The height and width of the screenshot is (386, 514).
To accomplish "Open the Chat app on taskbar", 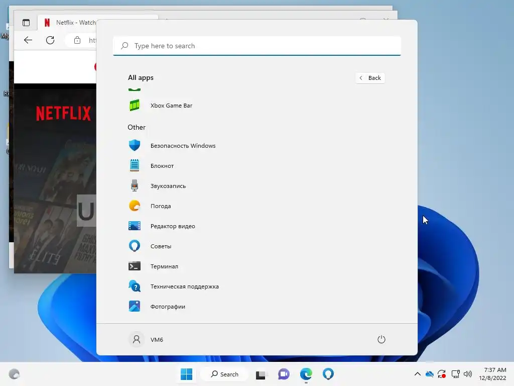I will (x=284, y=374).
